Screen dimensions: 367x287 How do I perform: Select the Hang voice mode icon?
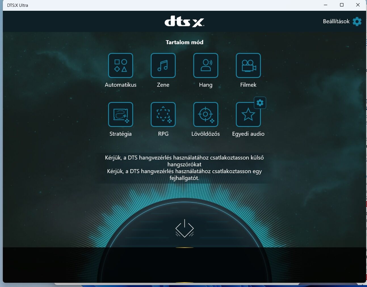coord(206,65)
